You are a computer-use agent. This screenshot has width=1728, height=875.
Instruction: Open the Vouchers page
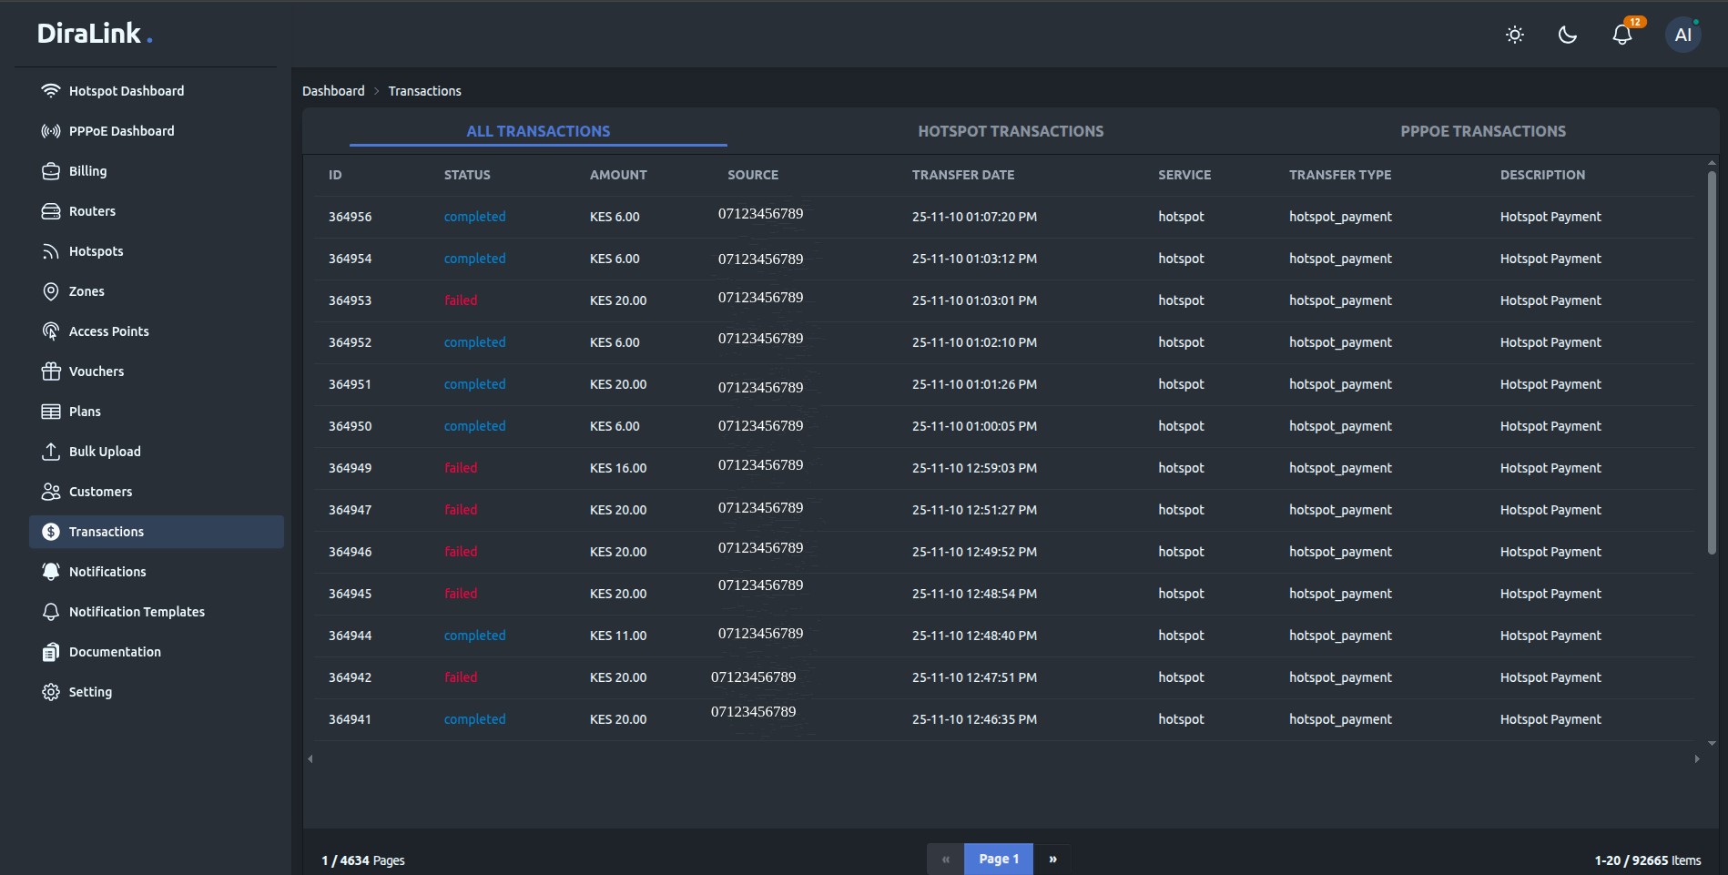click(97, 371)
